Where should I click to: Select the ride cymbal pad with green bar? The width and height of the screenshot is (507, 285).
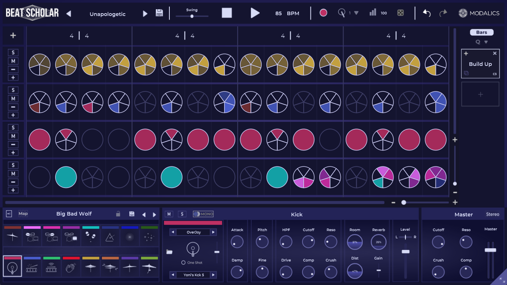(x=149, y=267)
